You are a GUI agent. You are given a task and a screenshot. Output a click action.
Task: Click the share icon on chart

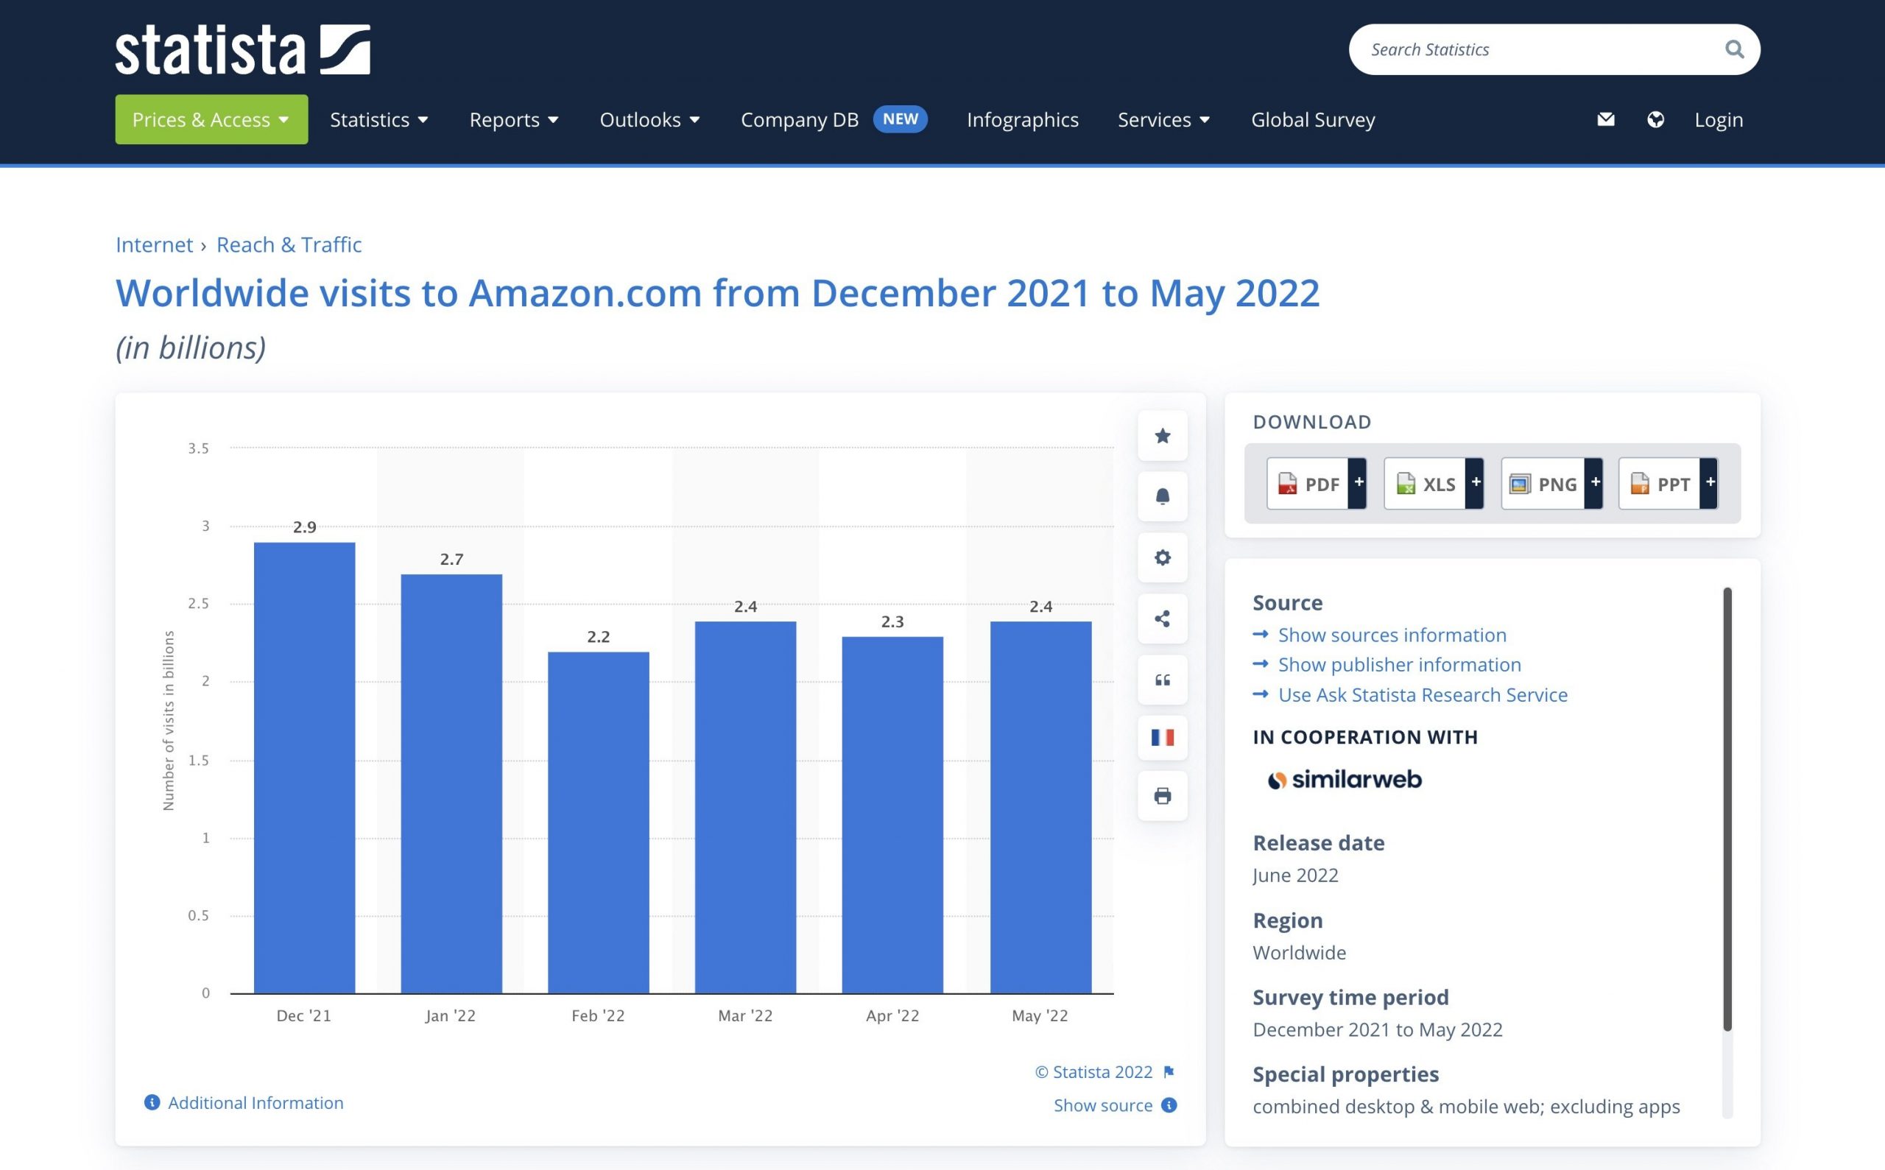click(x=1161, y=617)
